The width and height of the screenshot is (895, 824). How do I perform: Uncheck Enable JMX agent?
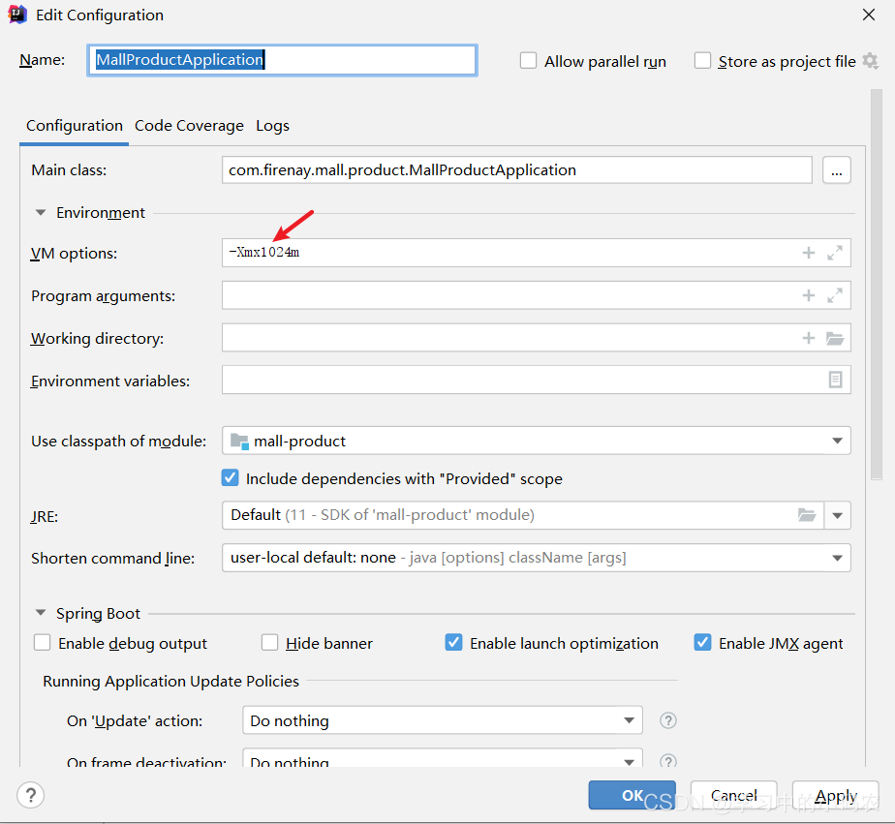tap(702, 643)
